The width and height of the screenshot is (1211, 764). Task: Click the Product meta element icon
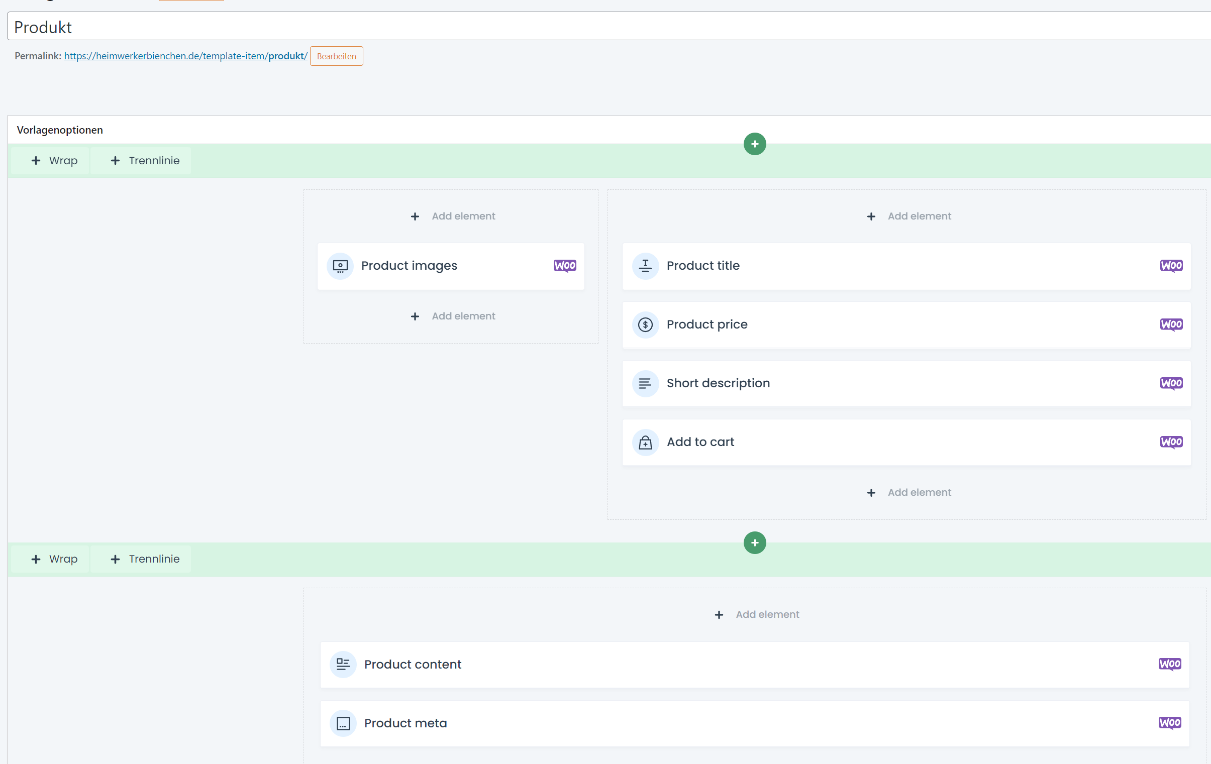343,723
